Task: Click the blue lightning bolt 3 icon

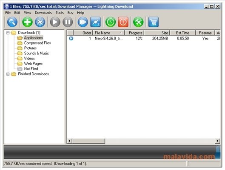Action: point(95,22)
